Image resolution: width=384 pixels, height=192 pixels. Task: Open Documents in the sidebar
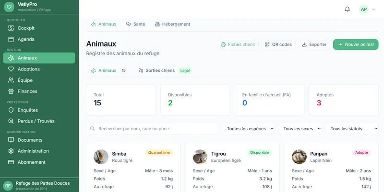coord(30,140)
